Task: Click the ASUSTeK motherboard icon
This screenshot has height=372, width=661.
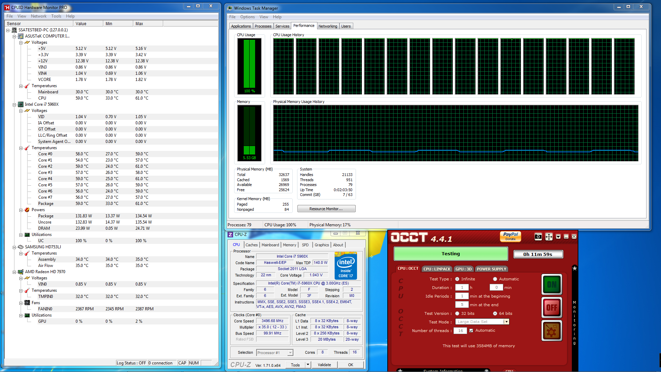Action: (x=21, y=36)
